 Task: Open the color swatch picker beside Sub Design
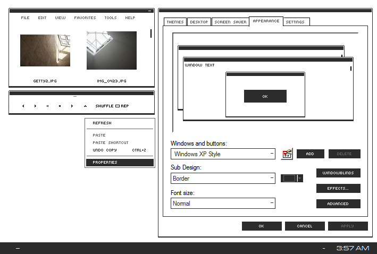pyautogui.click(x=292, y=179)
